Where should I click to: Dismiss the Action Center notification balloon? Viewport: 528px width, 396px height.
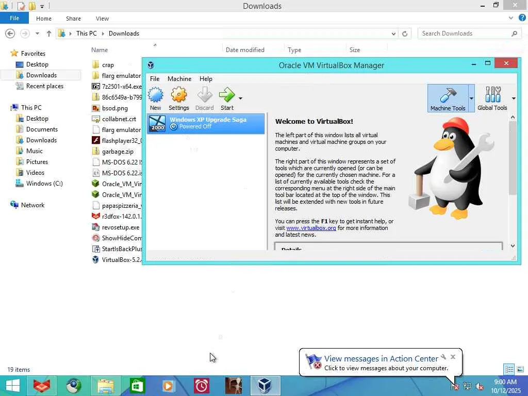click(453, 357)
